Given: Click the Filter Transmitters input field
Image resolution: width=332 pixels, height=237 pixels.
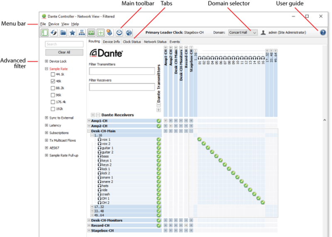Looking at the screenshot, I should pos(116,71).
